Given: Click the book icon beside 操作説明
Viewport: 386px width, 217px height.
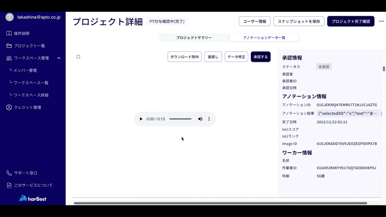Looking at the screenshot, I should (x=9, y=33).
